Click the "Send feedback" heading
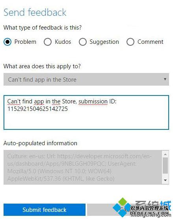 [x=35, y=12]
